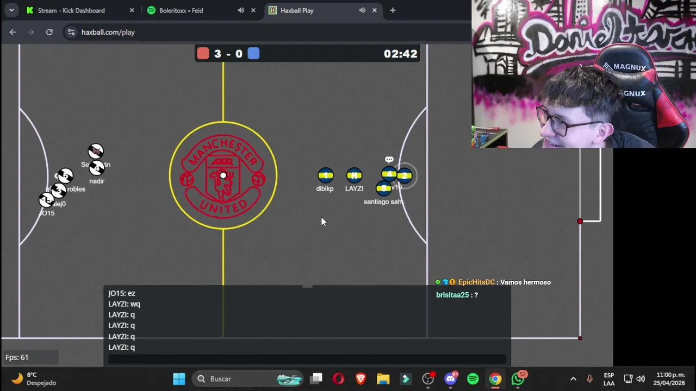The width and height of the screenshot is (696, 391).
Task: Click the red team color square
Action: point(203,53)
